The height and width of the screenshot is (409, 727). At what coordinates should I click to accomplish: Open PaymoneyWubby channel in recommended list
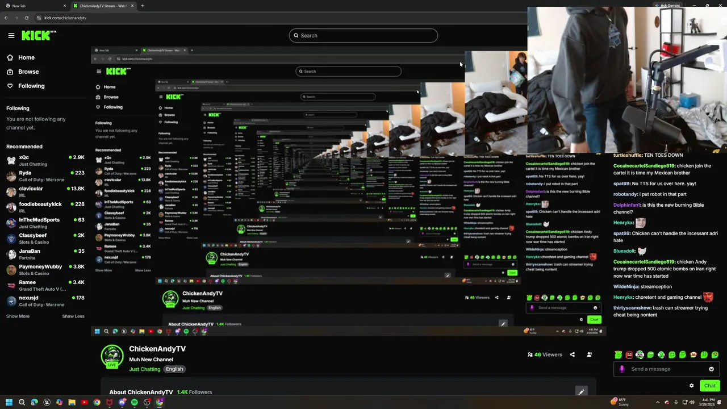45,270
